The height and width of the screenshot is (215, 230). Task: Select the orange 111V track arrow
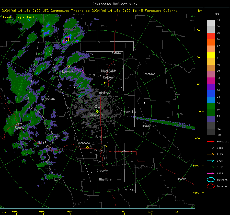(x=211, y=154)
